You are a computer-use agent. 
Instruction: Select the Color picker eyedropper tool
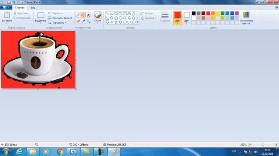(x=83, y=21)
